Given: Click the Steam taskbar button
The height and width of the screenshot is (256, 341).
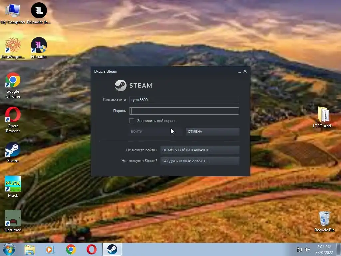Looking at the screenshot, I should coord(112,249).
